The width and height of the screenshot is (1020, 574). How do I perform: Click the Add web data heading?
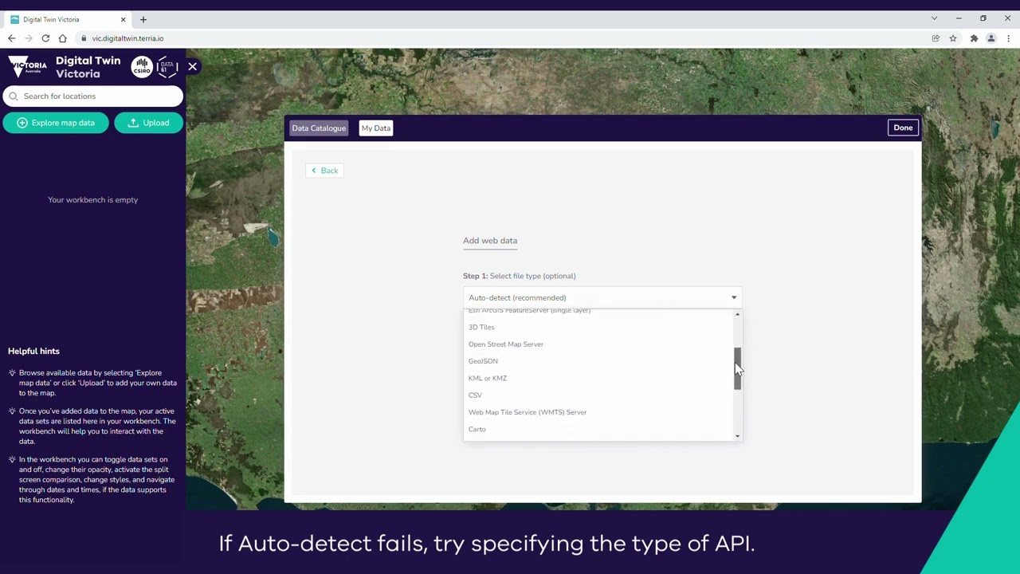coord(490,241)
